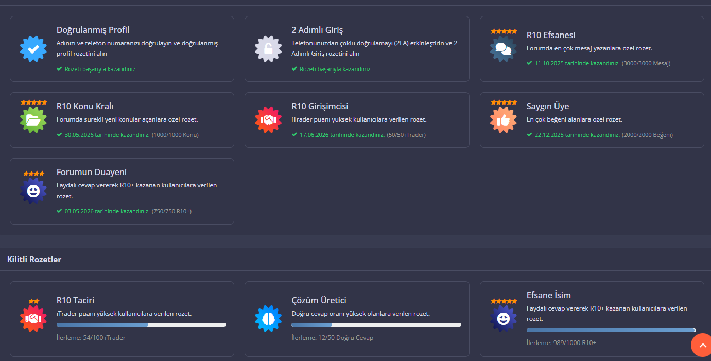Click the R10 Taciri progress bar

(141, 325)
